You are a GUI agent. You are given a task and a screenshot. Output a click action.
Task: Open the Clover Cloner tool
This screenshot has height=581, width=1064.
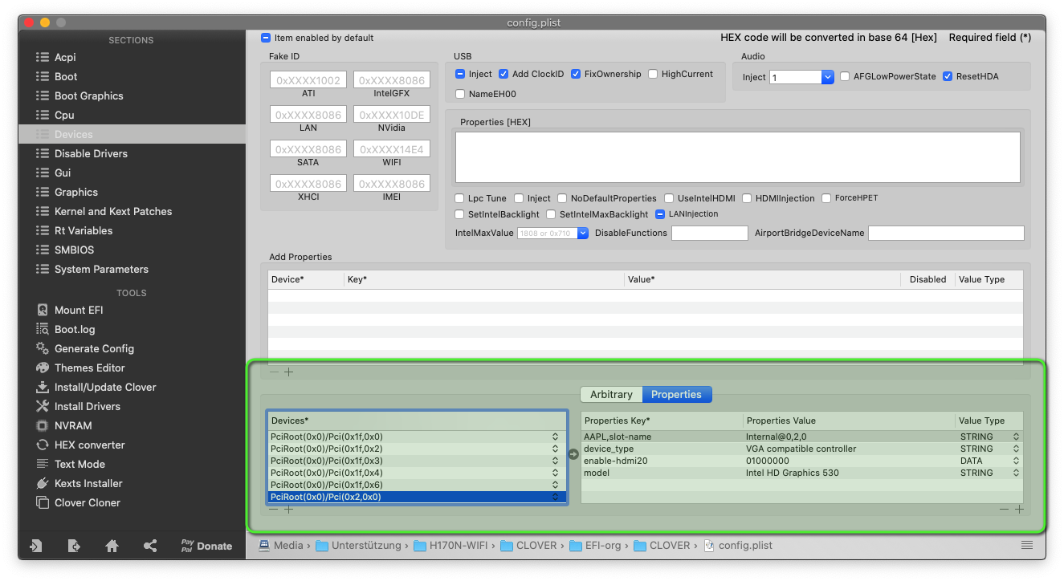click(x=78, y=502)
